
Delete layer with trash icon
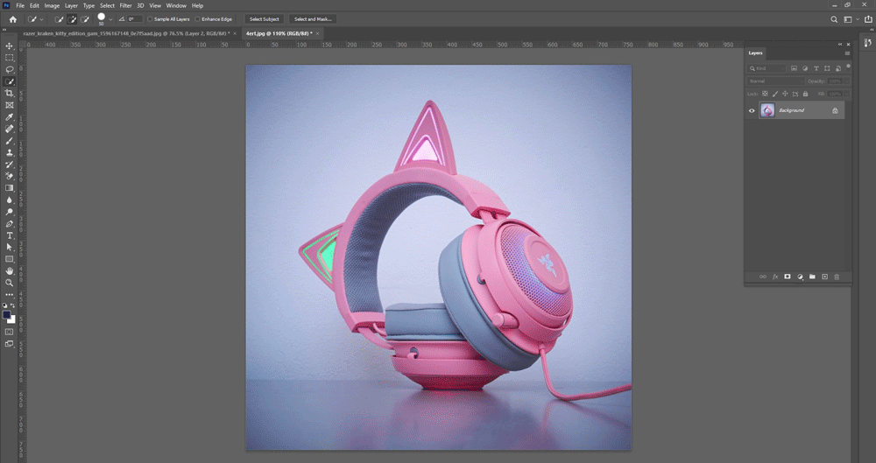point(837,277)
